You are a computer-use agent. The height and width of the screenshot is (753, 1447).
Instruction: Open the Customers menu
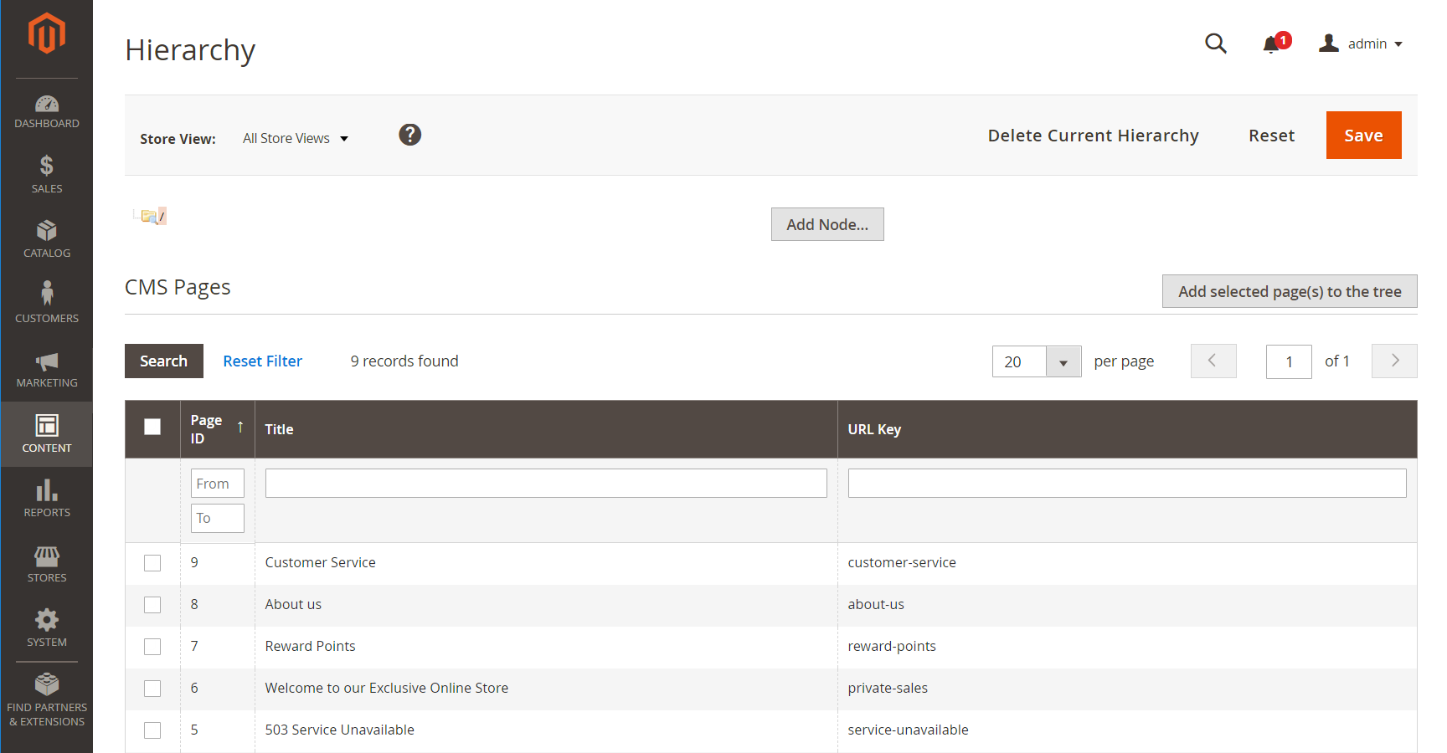[47, 304]
